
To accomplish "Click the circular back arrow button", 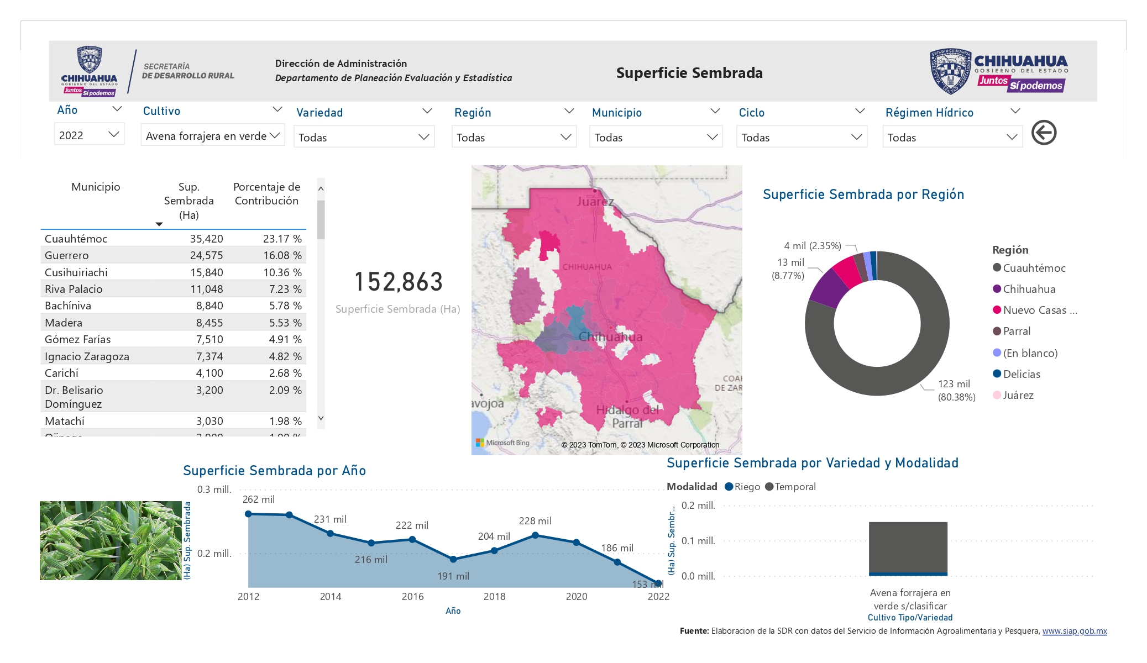I will coord(1044,133).
